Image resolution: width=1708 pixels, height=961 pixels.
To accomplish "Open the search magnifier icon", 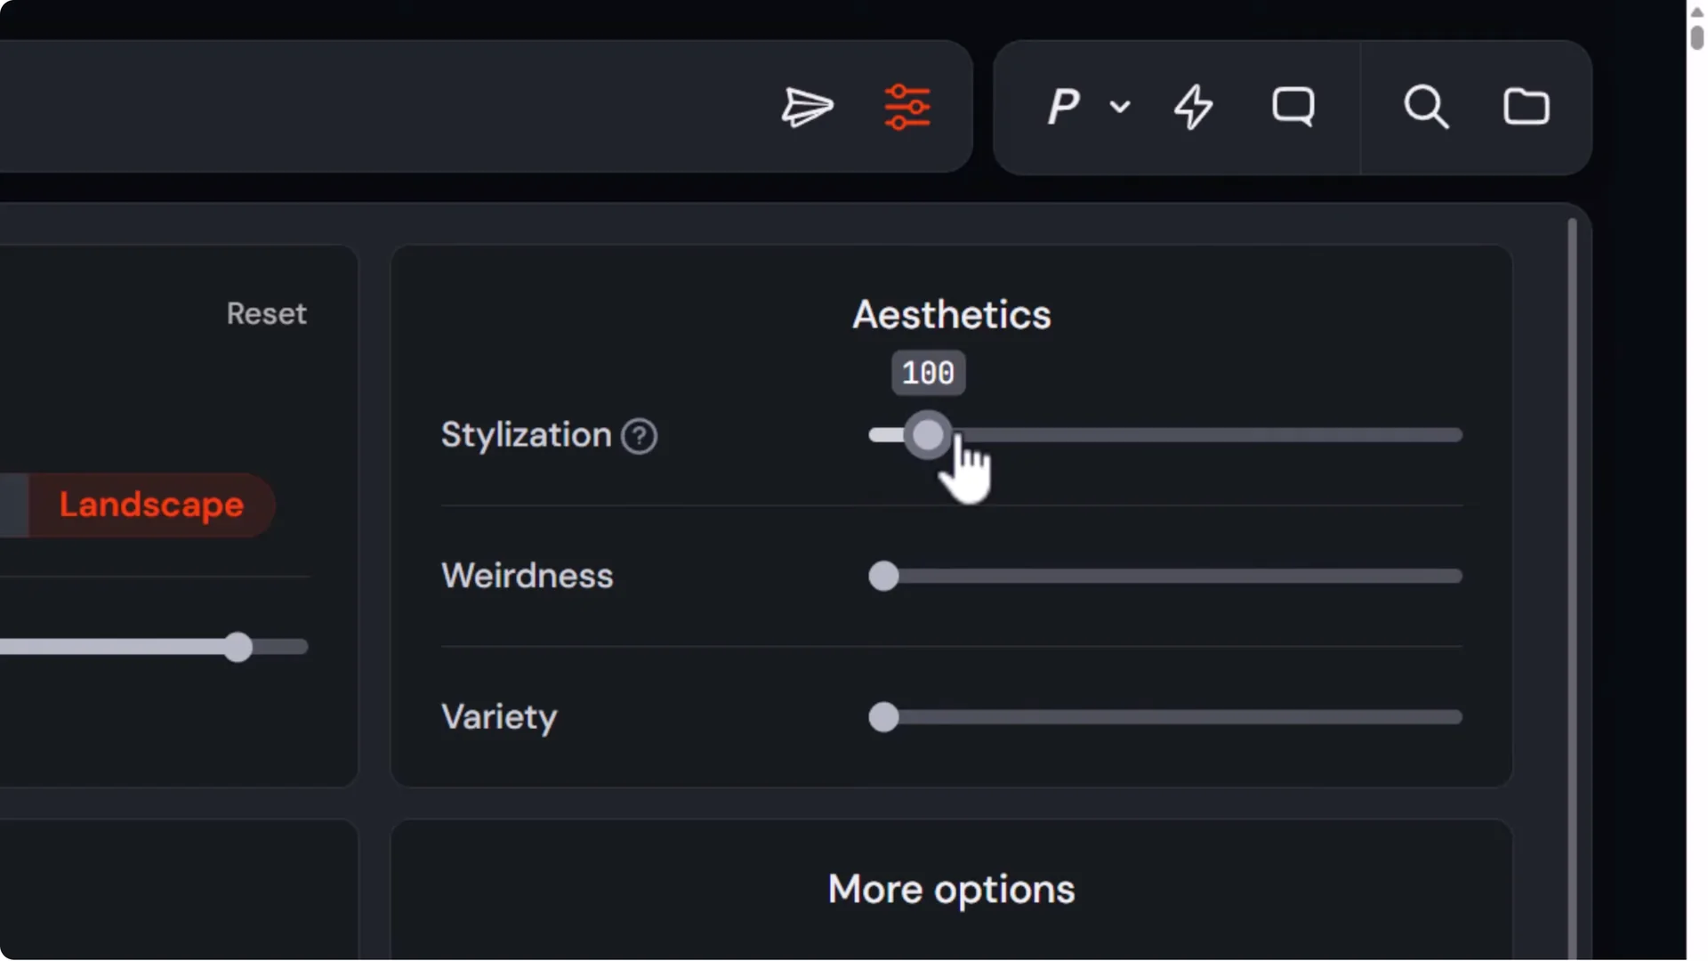I will 1426,108.
